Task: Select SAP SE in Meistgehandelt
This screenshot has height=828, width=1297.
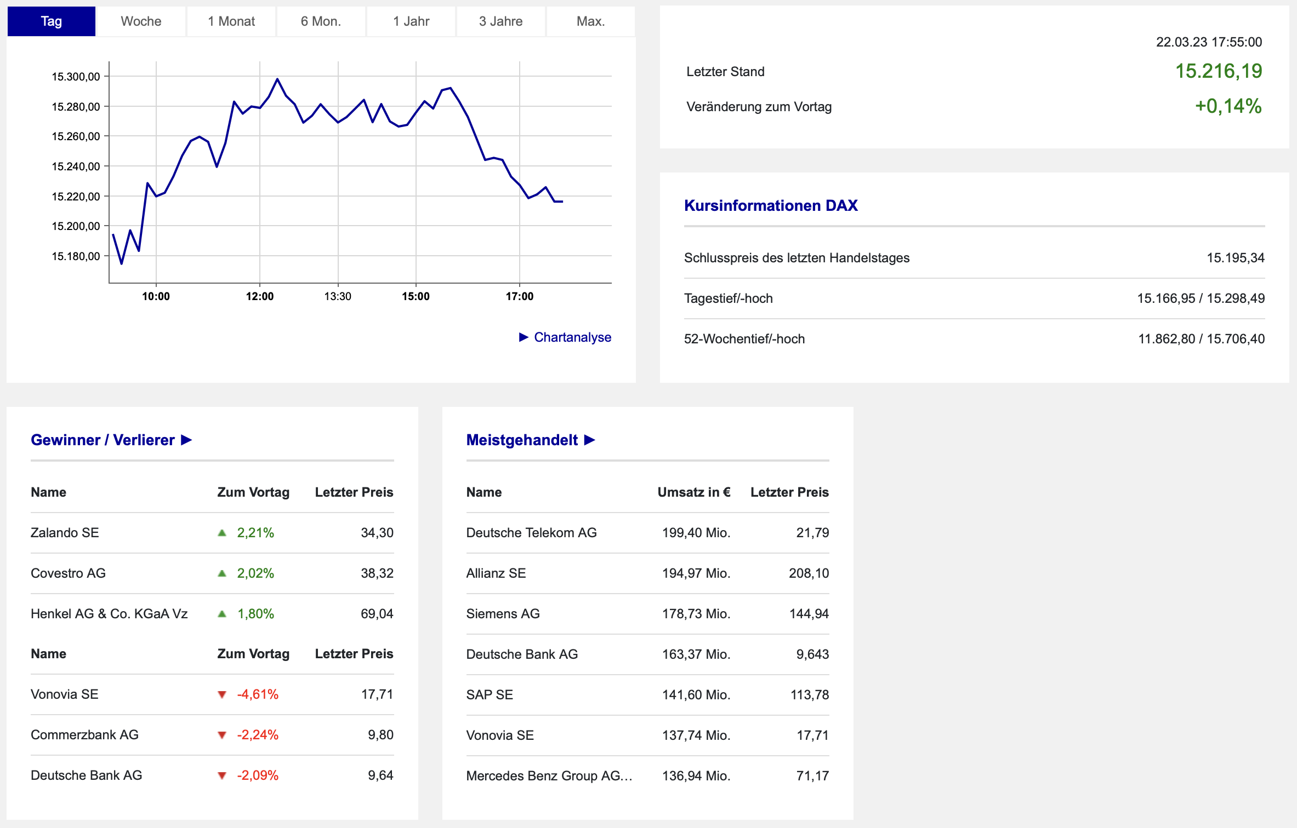Action: (490, 695)
